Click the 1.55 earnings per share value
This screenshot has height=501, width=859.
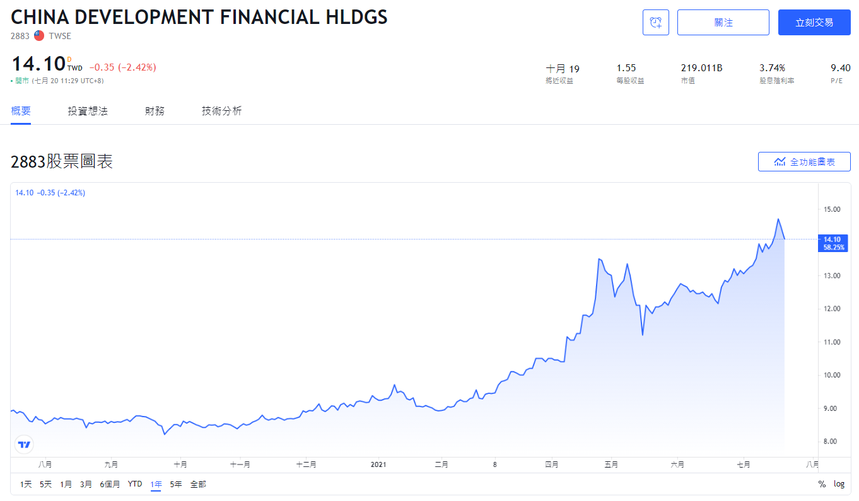coord(626,68)
